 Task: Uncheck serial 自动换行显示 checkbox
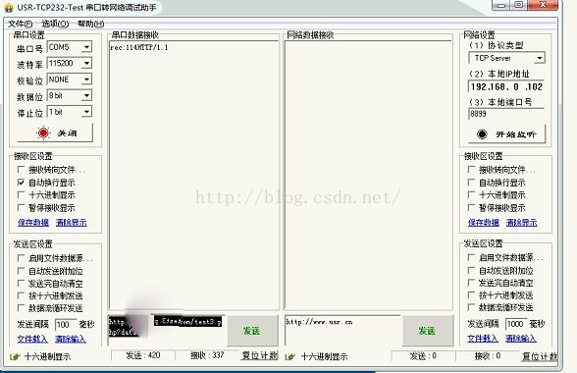coord(21,183)
